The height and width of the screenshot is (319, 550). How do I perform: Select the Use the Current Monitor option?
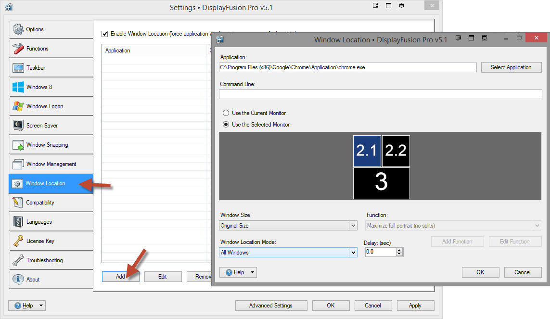(226, 113)
